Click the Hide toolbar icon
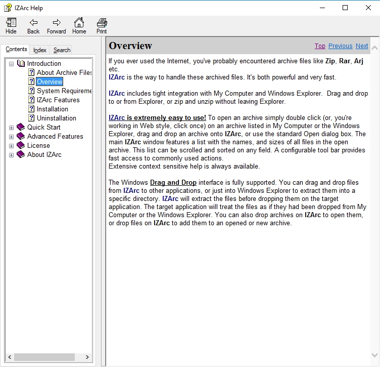The height and width of the screenshot is (367, 380). (x=11, y=26)
